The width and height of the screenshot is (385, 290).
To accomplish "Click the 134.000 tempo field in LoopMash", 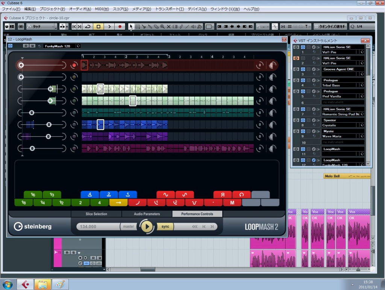I will point(98,226).
